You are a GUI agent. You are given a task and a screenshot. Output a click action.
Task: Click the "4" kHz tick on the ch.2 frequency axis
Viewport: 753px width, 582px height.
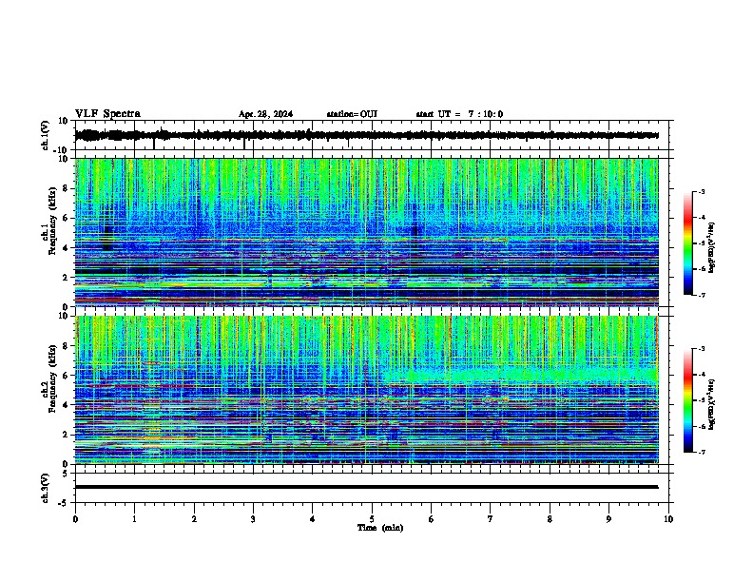point(67,405)
